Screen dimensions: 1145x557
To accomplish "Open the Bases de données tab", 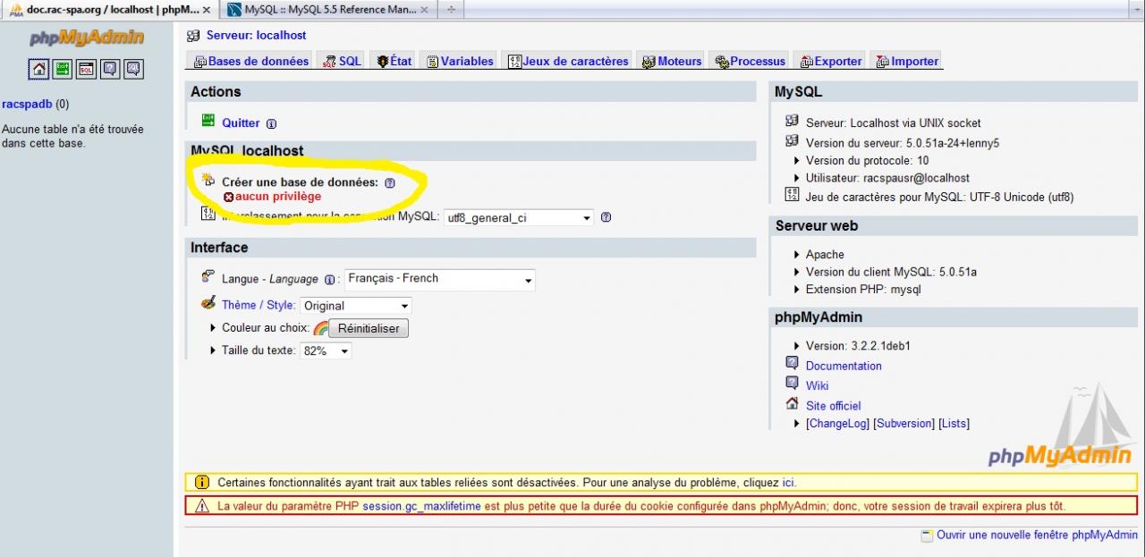I will (250, 62).
